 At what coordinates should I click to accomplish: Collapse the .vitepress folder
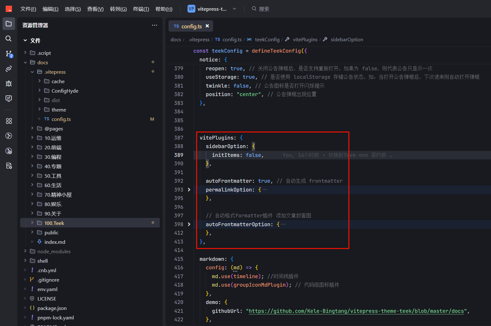click(32, 72)
